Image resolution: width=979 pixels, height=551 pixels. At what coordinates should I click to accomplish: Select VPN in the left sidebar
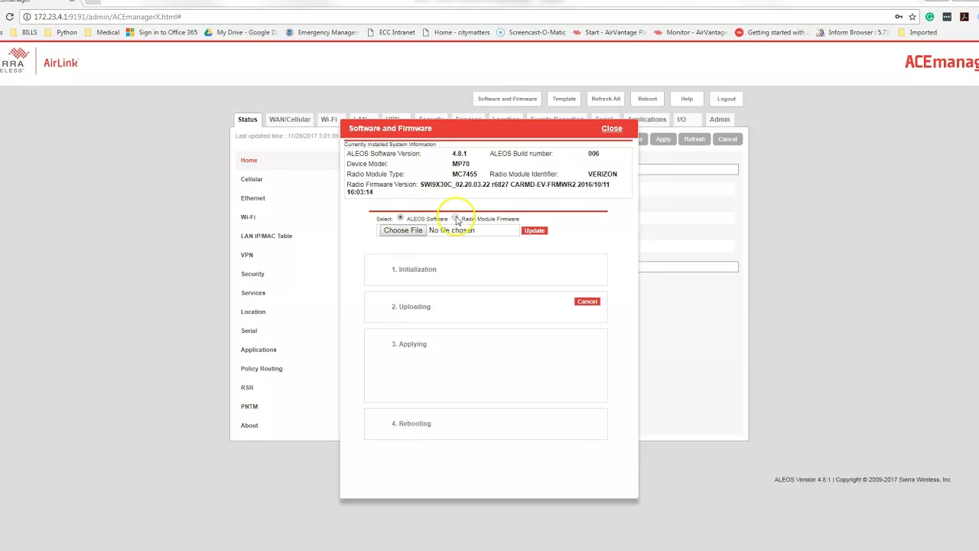(247, 255)
